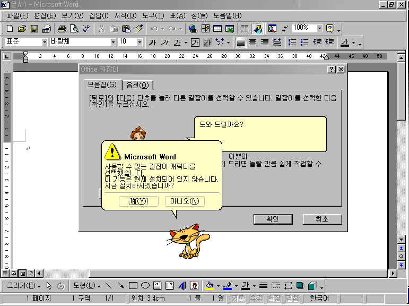
Task: Open a file with the folder icon
Action: click(x=22, y=29)
